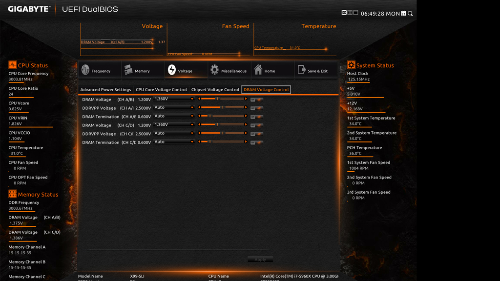Image resolution: width=500 pixels, height=281 pixels.
Task: Click the Save & Exit door icon
Action: pos(301,70)
